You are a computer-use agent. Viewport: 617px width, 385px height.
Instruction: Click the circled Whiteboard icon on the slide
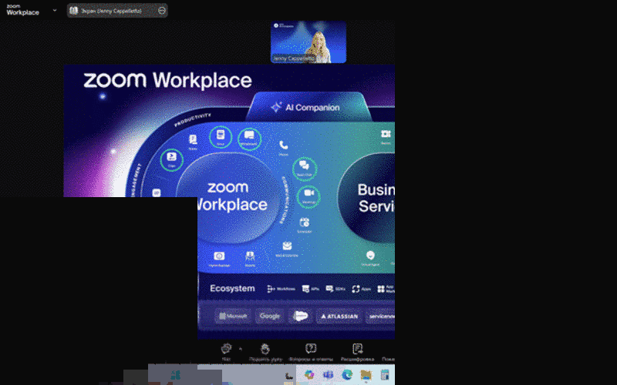pyautogui.click(x=249, y=139)
